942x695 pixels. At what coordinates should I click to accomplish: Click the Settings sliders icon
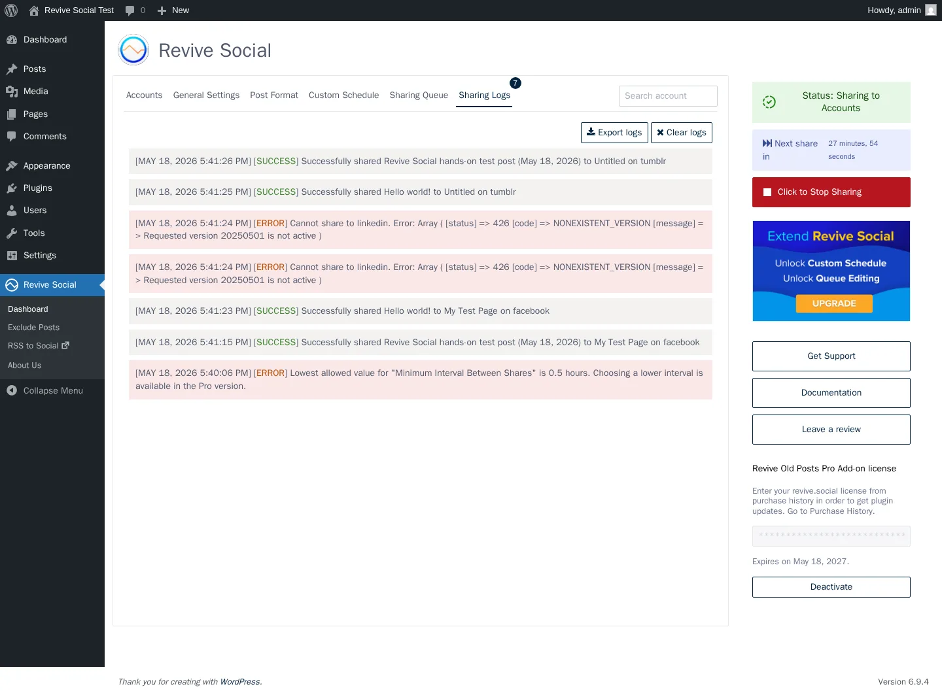12,256
